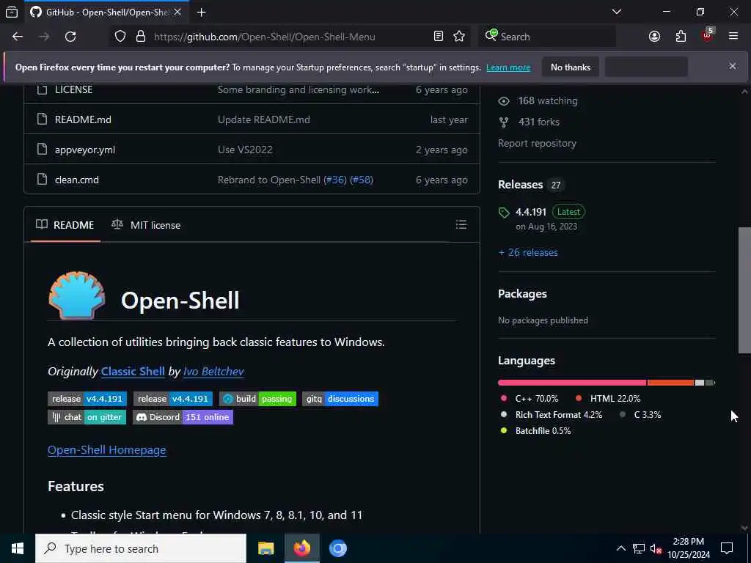Screen dimensions: 751x563
Task: Open the Firefox account icon
Action: pyautogui.click(x=654, y=37)
